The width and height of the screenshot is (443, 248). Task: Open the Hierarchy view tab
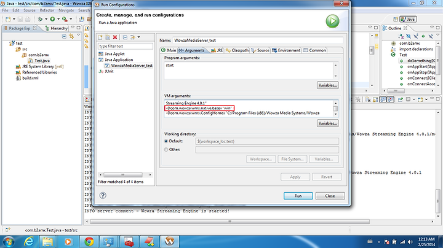tap(57, 28)
